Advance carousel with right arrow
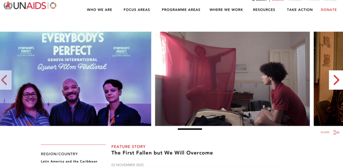 336,80
